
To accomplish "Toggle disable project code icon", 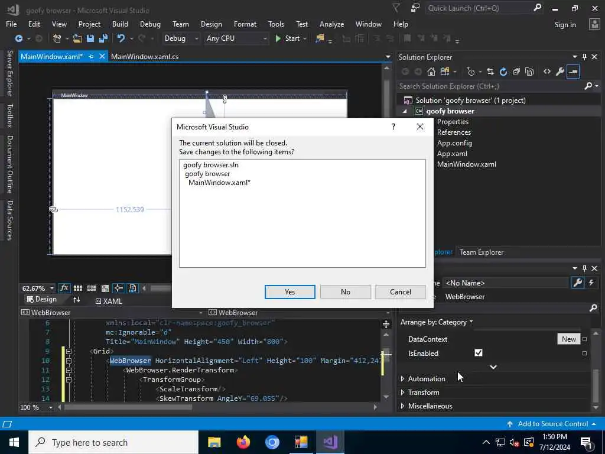I will [x=132, y=288].
